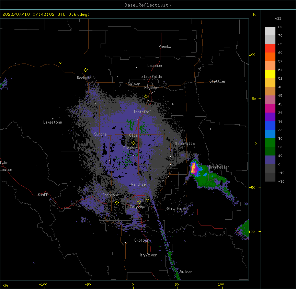Image resolution: width=296 pixels, height=289 pixels.
Task: Click the Drumheller label
Action: pyautogui.click(x=219, y=167)
